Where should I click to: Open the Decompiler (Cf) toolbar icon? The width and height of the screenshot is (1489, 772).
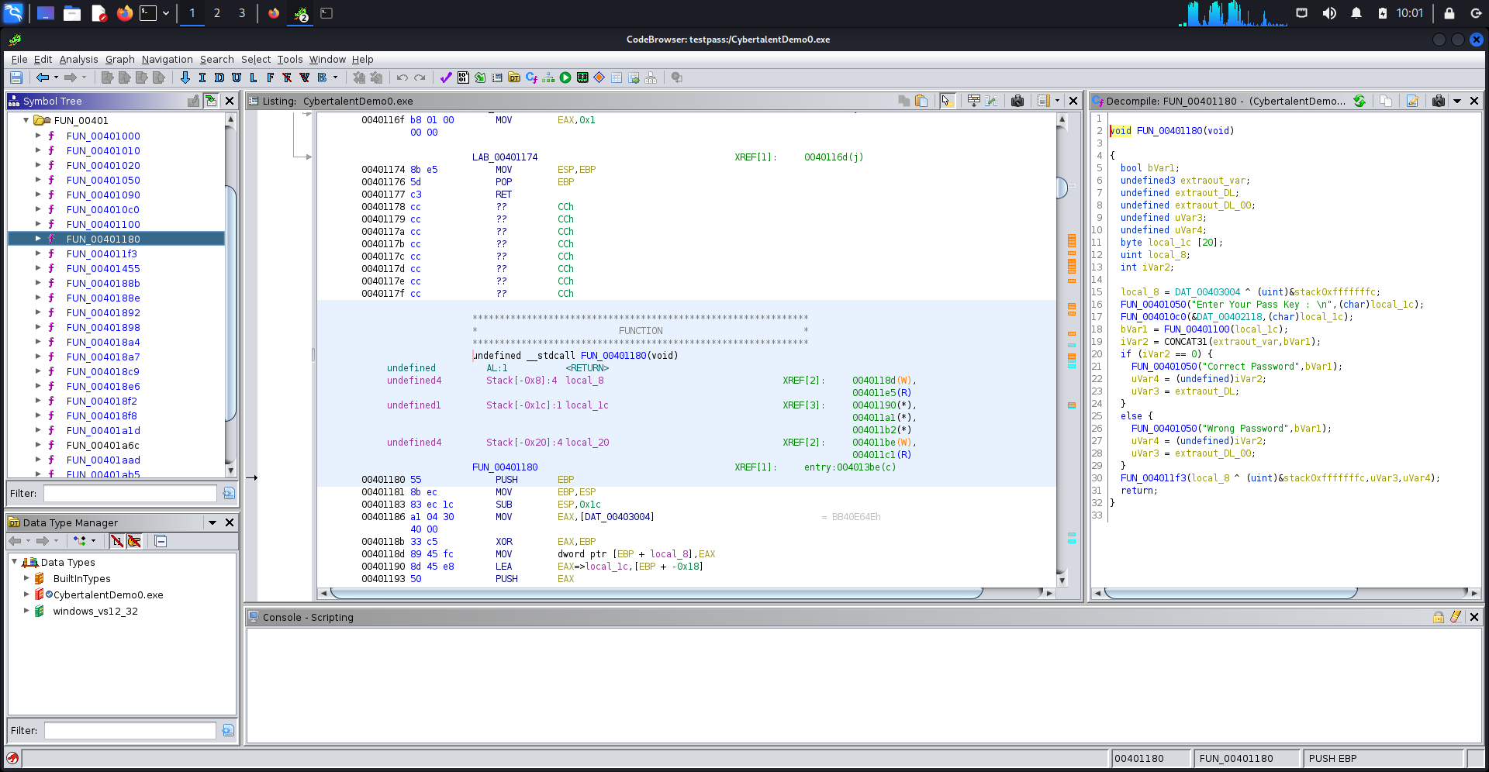tap(531, 78)
